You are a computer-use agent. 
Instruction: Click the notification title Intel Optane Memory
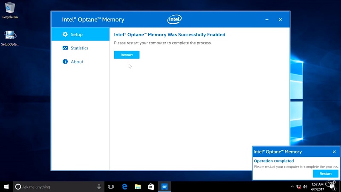(278, 152)
